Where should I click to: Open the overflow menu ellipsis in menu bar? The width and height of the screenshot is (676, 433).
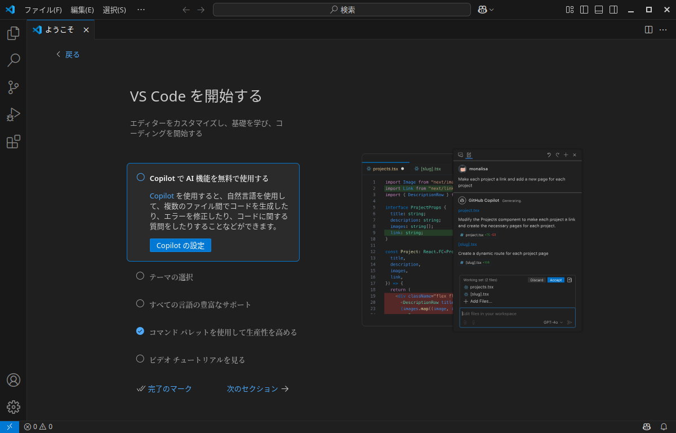coord(141,10)
